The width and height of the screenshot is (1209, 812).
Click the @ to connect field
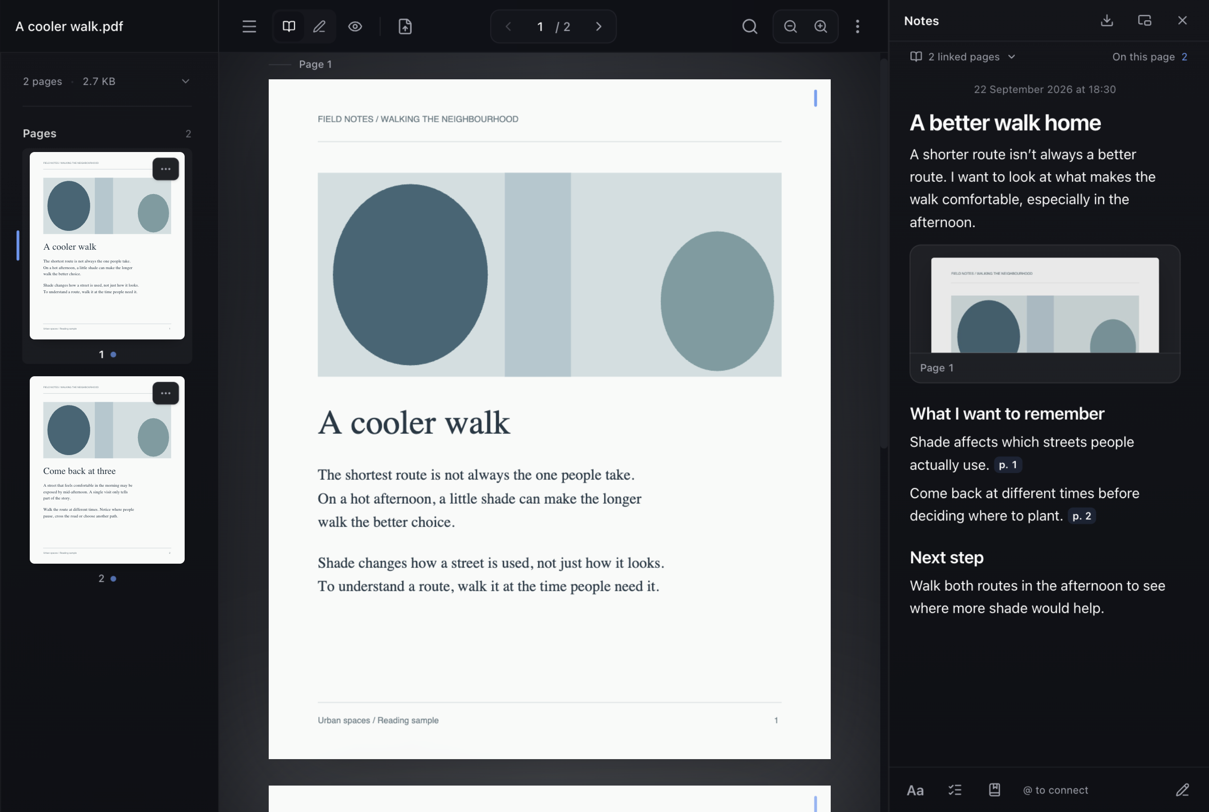pyautogui.click(x=1055, y=790)
